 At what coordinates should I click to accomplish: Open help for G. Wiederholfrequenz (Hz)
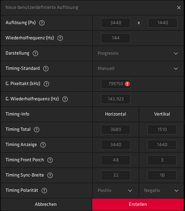click(x=65, y=99)
